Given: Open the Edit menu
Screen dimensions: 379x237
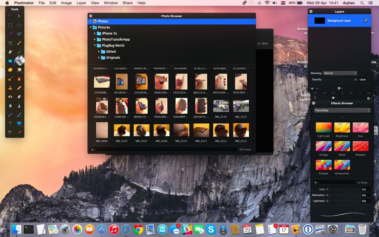Looking at the screenshot, I should 53,3.
